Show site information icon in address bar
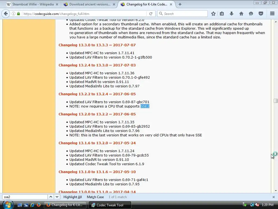This screenshot has height=209, width=278. coord(14,14)
